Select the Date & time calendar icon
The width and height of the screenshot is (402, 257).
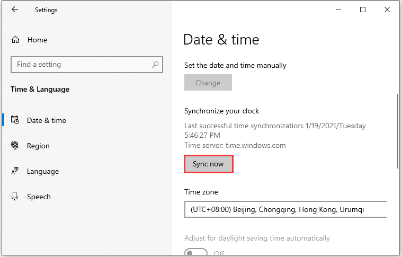click(x=15, y=120)
